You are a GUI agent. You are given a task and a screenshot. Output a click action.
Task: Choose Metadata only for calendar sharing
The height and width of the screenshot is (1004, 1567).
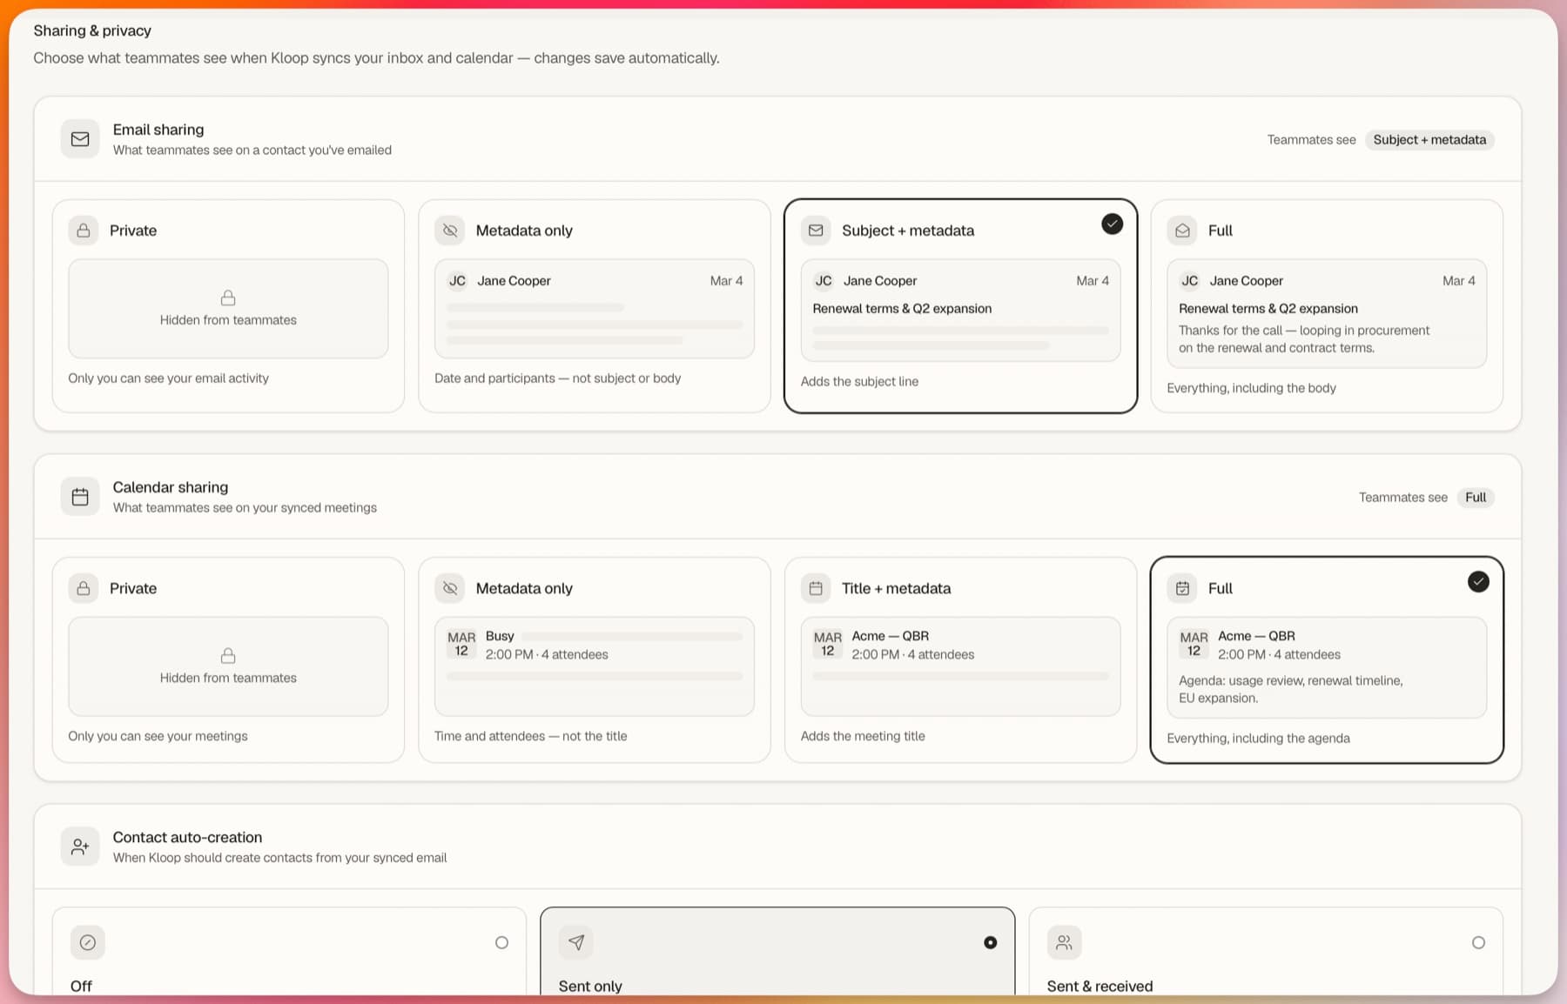(595, 660)
